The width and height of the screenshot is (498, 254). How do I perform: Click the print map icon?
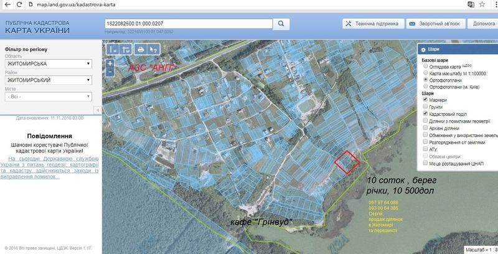(141, 49)
